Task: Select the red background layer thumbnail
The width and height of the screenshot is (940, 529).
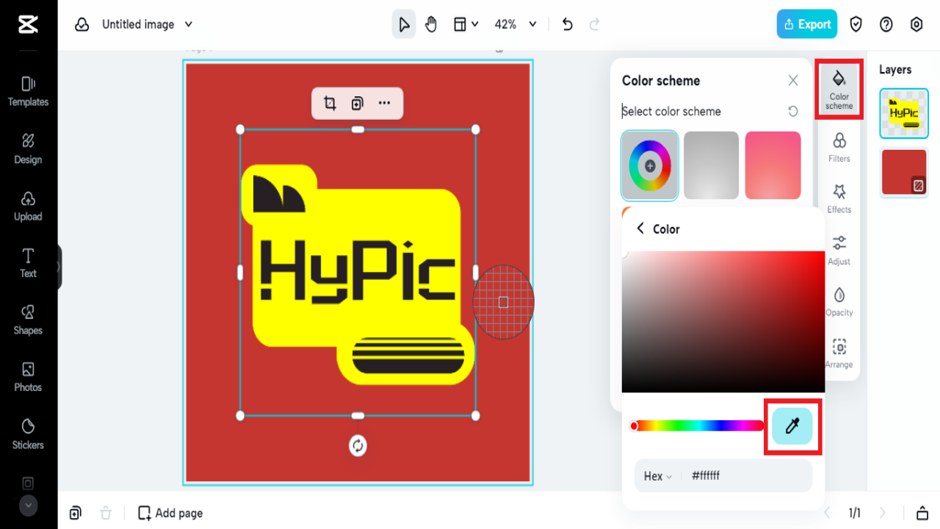Action: pyautogui.click(x=904, y=172)
